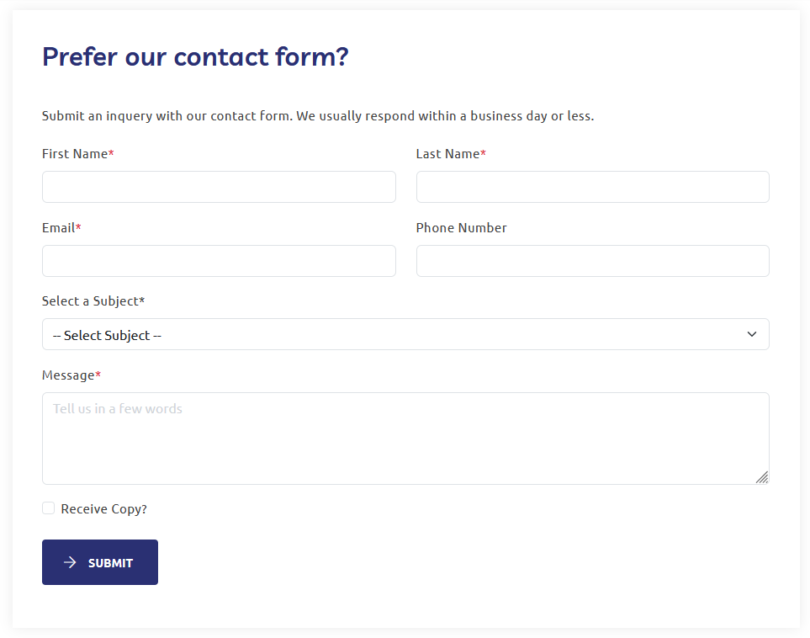Tick the Receive Copy checkbox

(x=49, y=508)
